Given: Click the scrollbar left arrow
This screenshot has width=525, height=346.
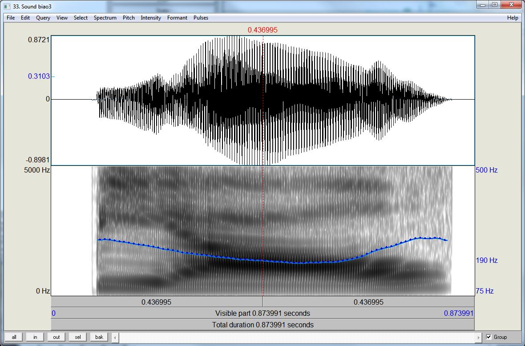Looking at the screenshot, I should click(115, 337).
